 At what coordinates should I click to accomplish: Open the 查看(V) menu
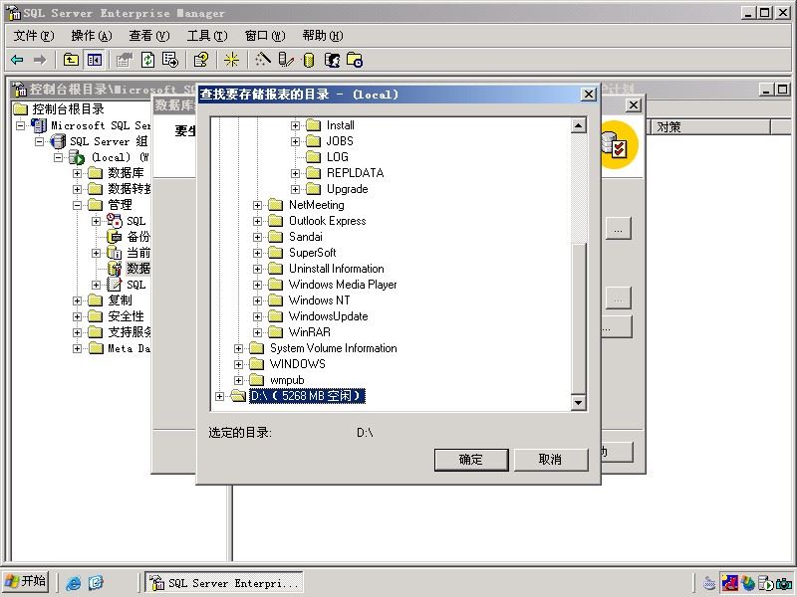(148, 36)
